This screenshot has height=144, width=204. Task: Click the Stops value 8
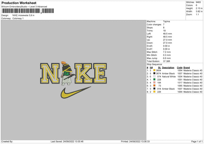(164, 28)
